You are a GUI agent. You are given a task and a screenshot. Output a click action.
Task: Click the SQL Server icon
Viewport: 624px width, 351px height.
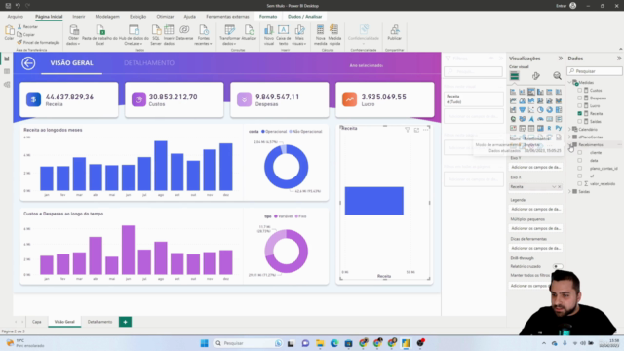pos(156,35)
